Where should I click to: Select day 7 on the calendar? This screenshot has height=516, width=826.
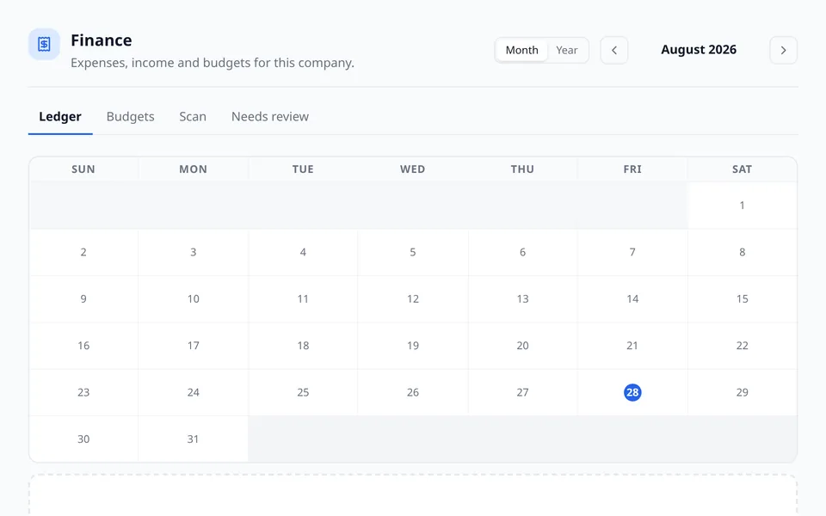pyautogui.click(x=632, y=252)
